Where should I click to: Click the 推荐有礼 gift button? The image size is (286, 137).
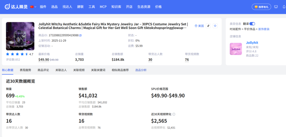click(x=261, y=7)
